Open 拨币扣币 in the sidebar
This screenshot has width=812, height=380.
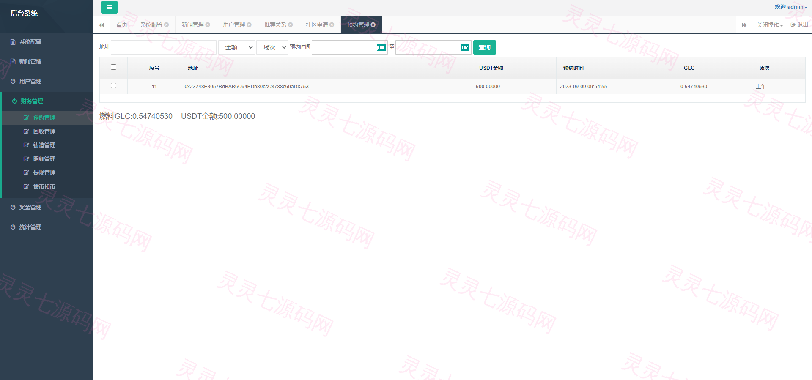tap(44, 186)
